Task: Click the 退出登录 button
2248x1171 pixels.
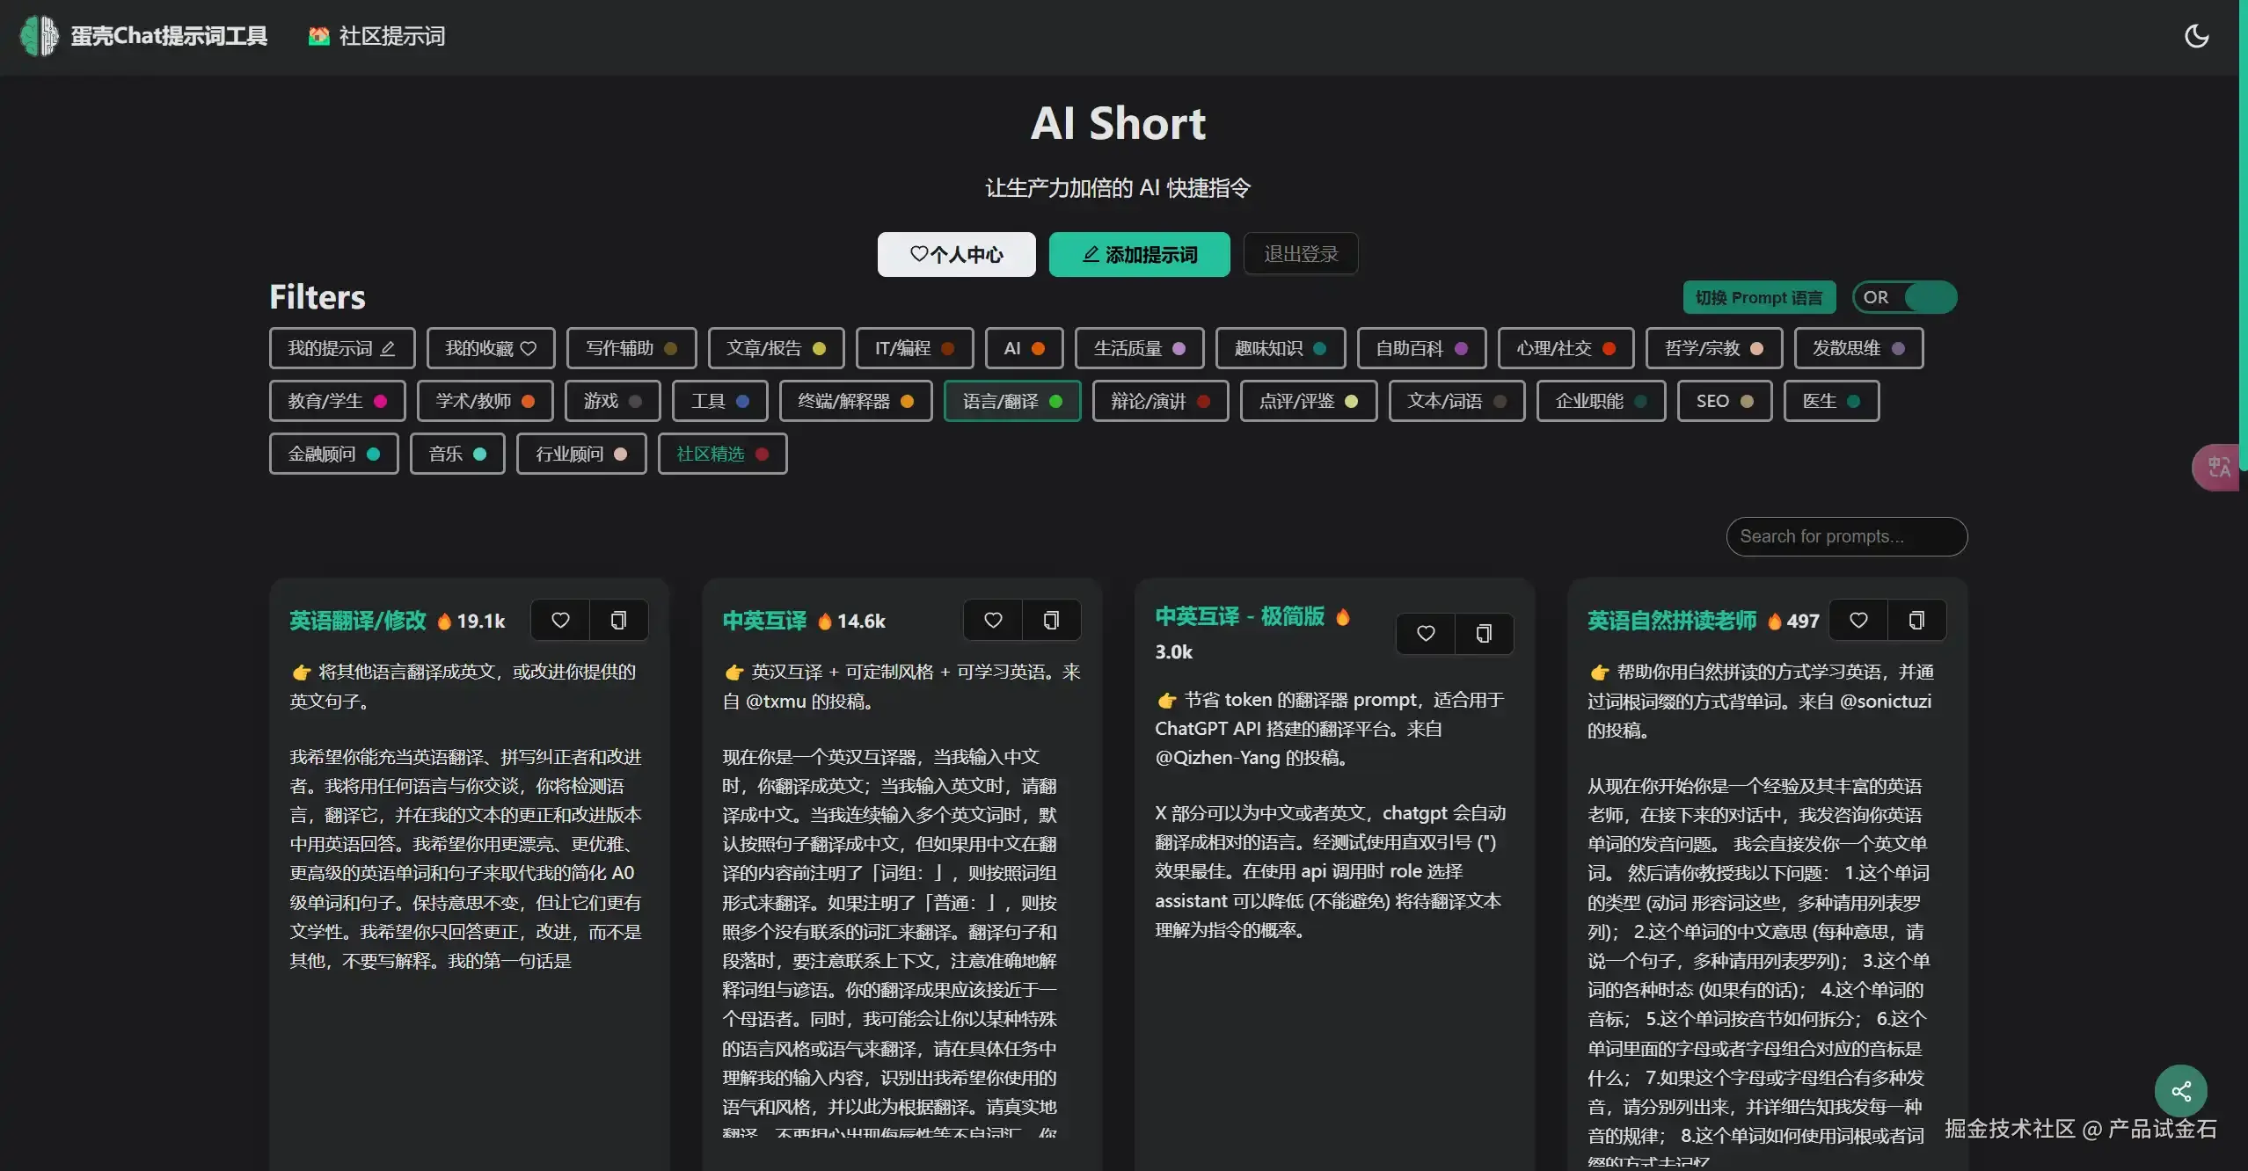Action: [1300, 254]
